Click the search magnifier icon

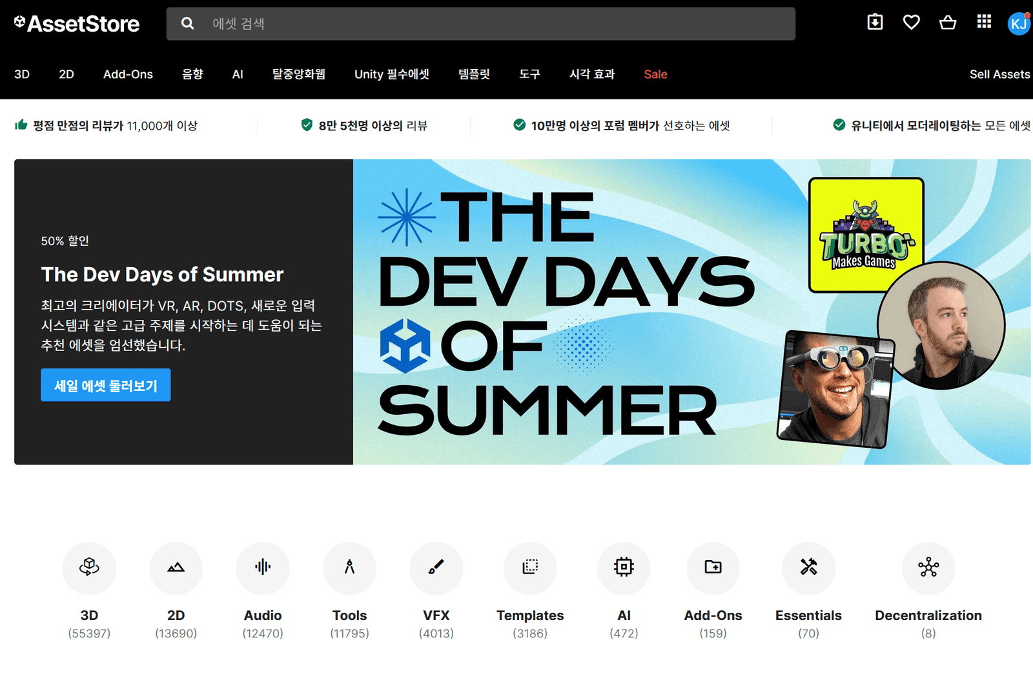tap(187, 23)
